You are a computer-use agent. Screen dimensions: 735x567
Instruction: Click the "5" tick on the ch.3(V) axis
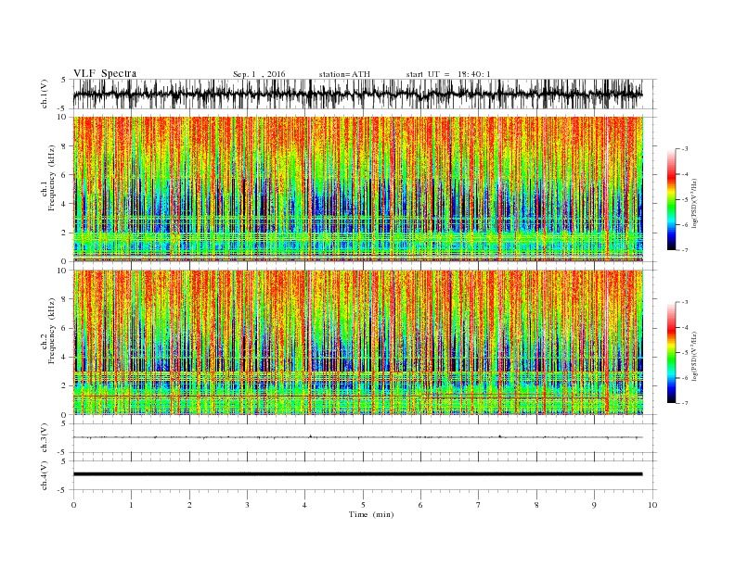64,423
